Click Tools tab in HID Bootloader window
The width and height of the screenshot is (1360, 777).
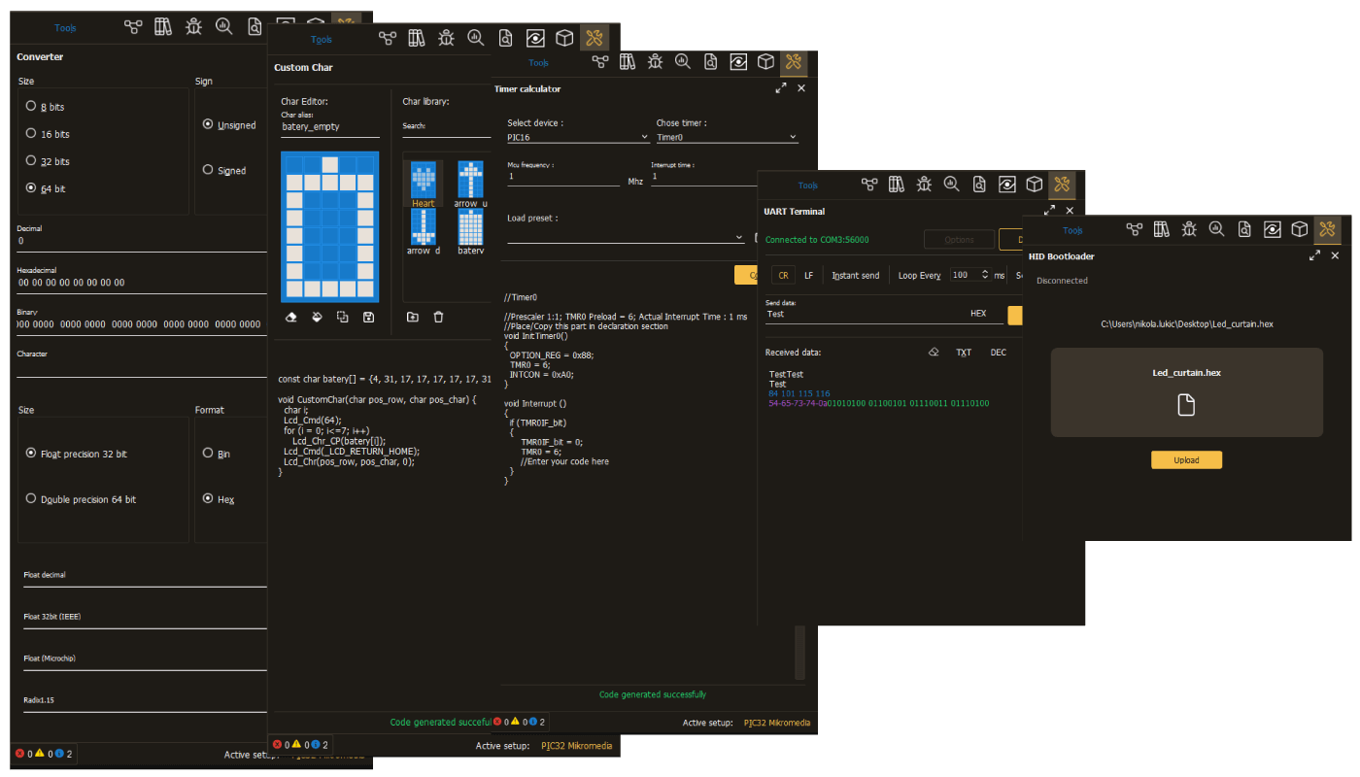click(1072, 231)
